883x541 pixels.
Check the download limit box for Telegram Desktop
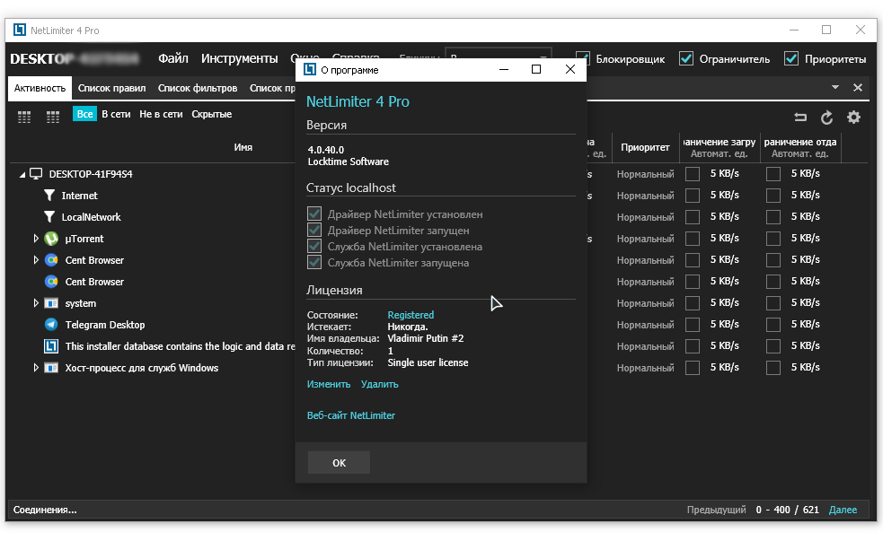[x=693, y=325]
